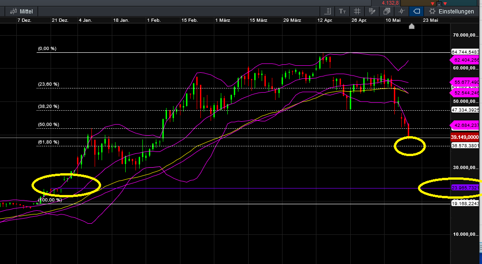Image resolution: width=482 pixels, height=264 pixels.
Task: Open Einstellungen settings
Action: [452, 12]
